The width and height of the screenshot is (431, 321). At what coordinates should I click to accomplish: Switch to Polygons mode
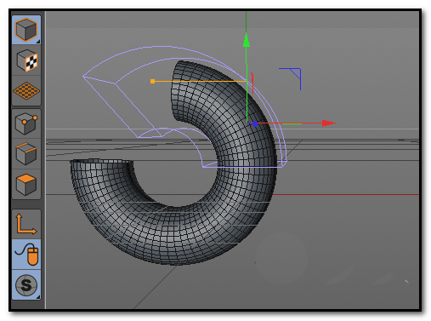pyautogui.click(x=26, y=185)
